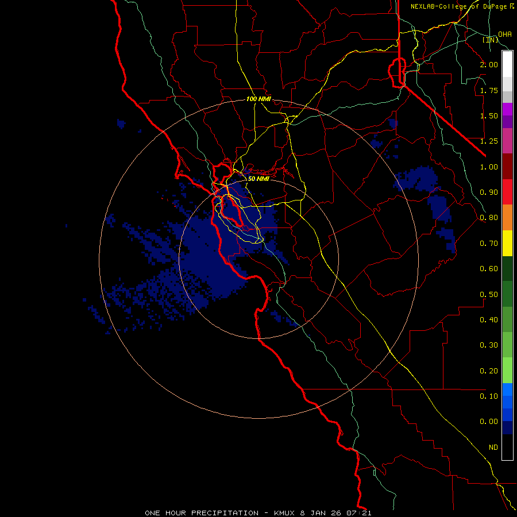Select the dark purple legend swatch
The height and width of the screenshot is (517, 517).
click(x=507, y=122)
